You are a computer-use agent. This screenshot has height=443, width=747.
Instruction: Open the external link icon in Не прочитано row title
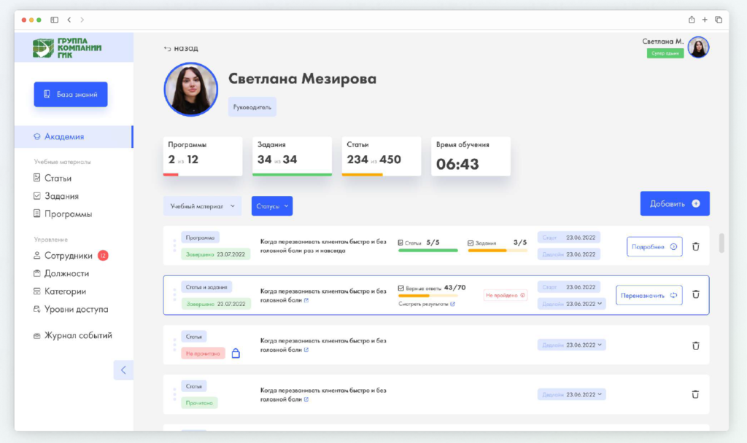point(306,350)
